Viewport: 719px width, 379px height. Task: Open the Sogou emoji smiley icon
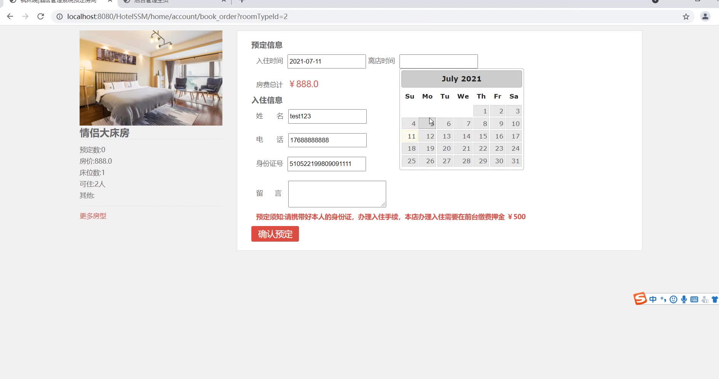[x=673, y=299]
